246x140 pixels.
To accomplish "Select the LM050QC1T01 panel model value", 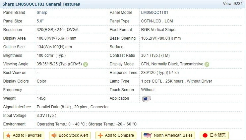I will 154,13.
